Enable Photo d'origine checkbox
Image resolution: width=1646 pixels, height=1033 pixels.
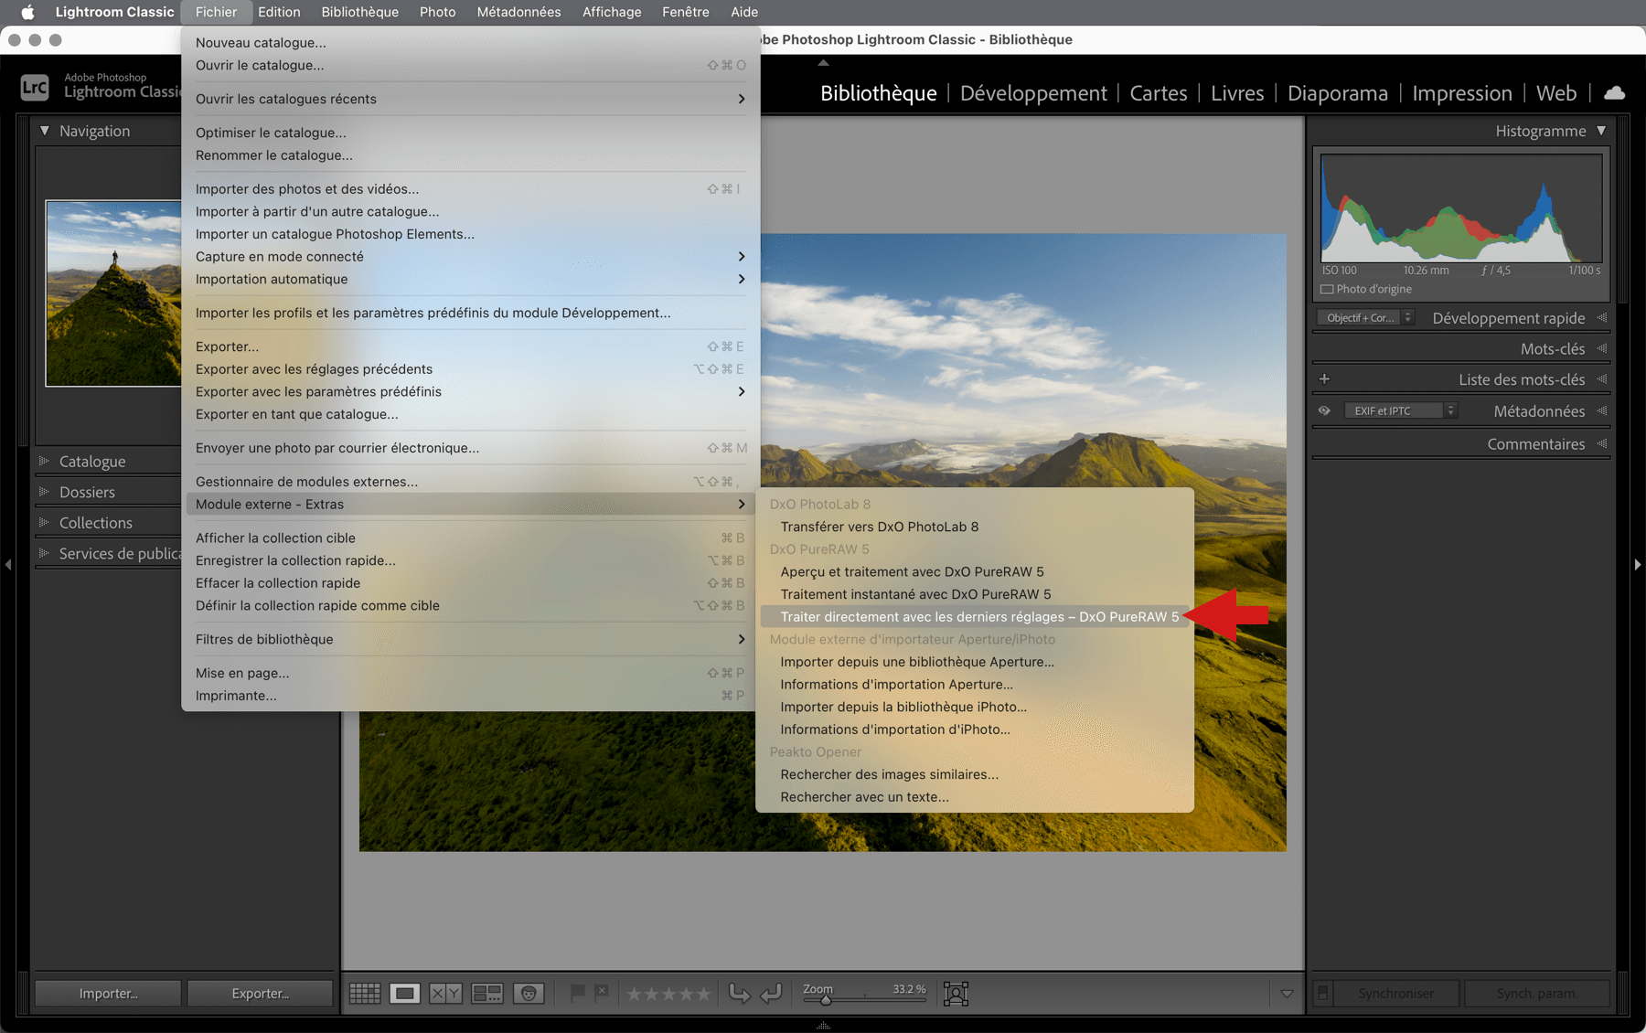(x=1327, y=289)
